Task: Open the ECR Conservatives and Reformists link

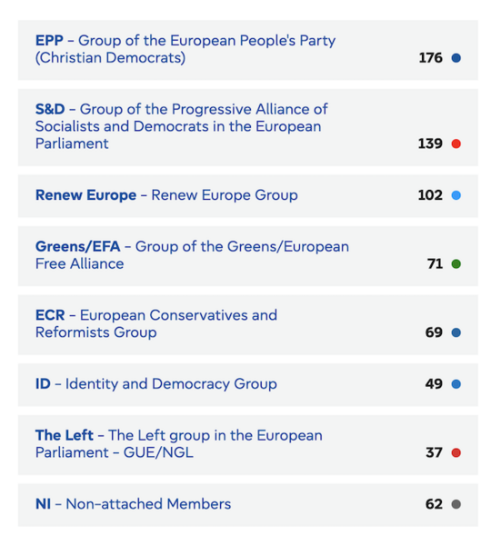Action: click(x=156, y=323)
